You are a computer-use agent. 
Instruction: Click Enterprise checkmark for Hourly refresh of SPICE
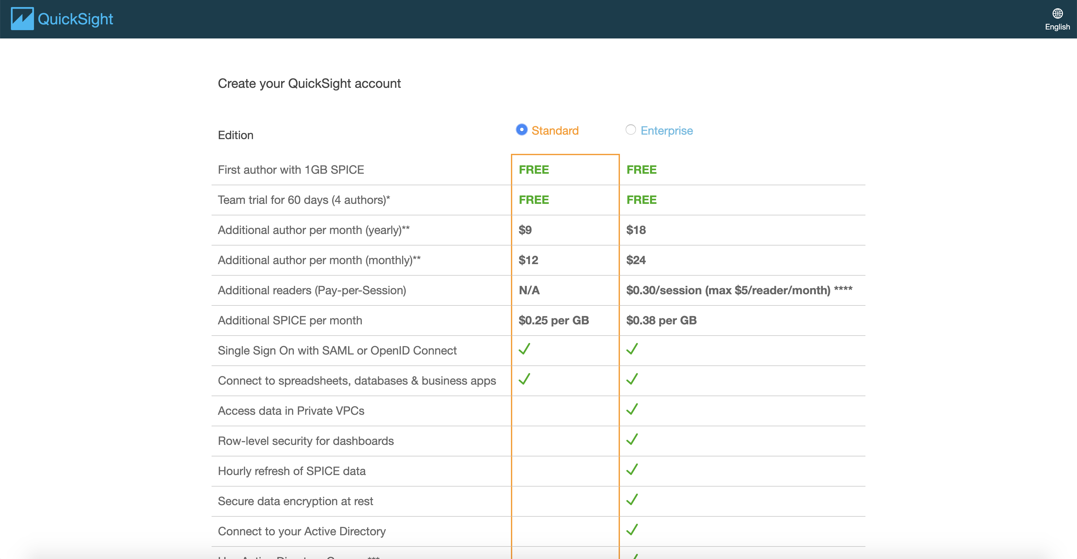point(632,470)
